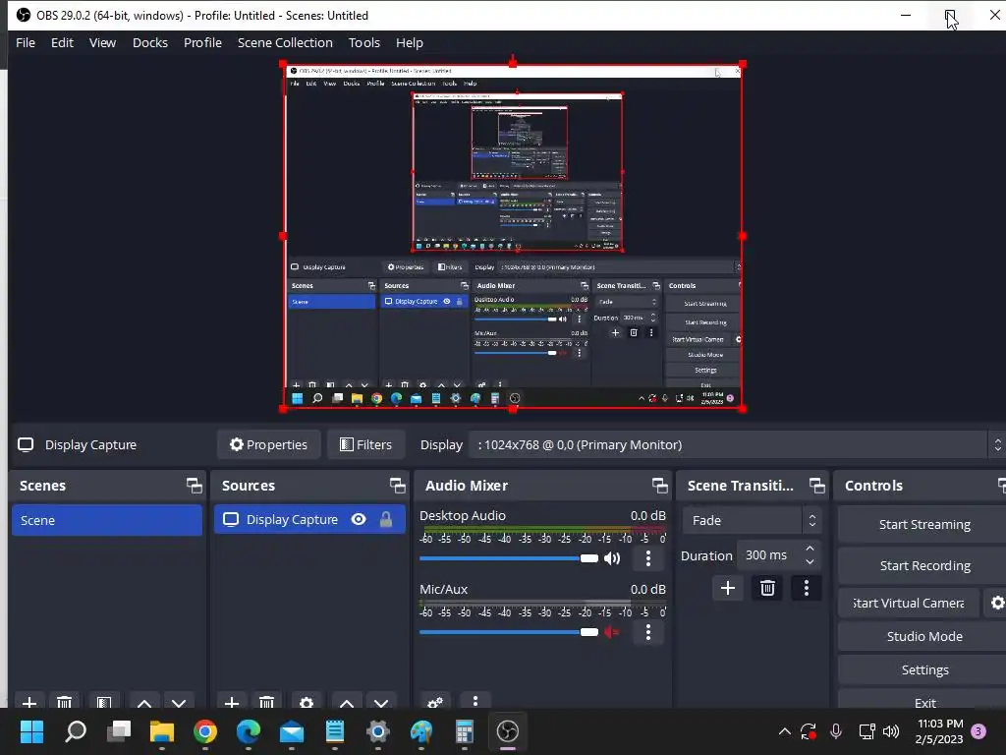The image size is (1006, 755).
Task: Move the scene down
Action: pyautogui.click(x=179, y=702)
